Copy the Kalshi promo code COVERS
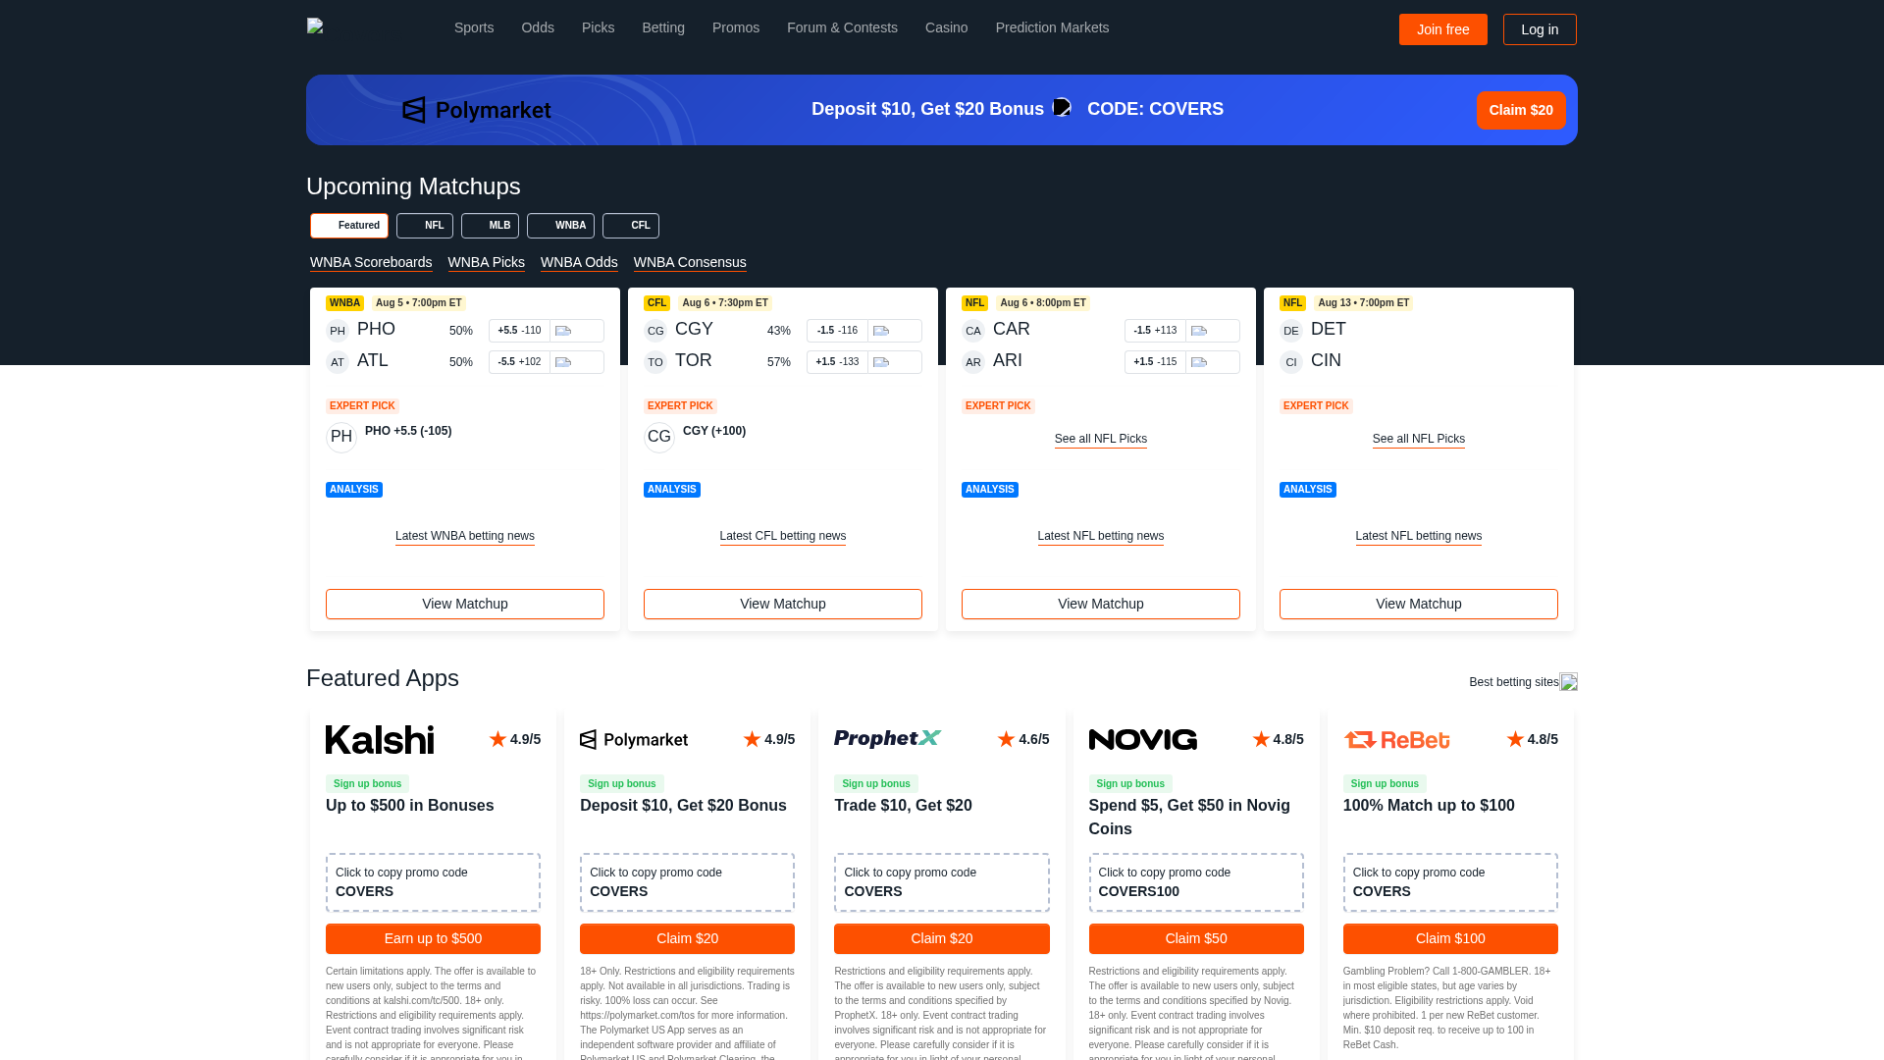 (x=433, y=882)
